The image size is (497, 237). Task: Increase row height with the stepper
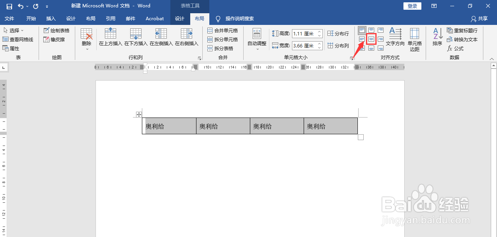click(x=320, y=32)
